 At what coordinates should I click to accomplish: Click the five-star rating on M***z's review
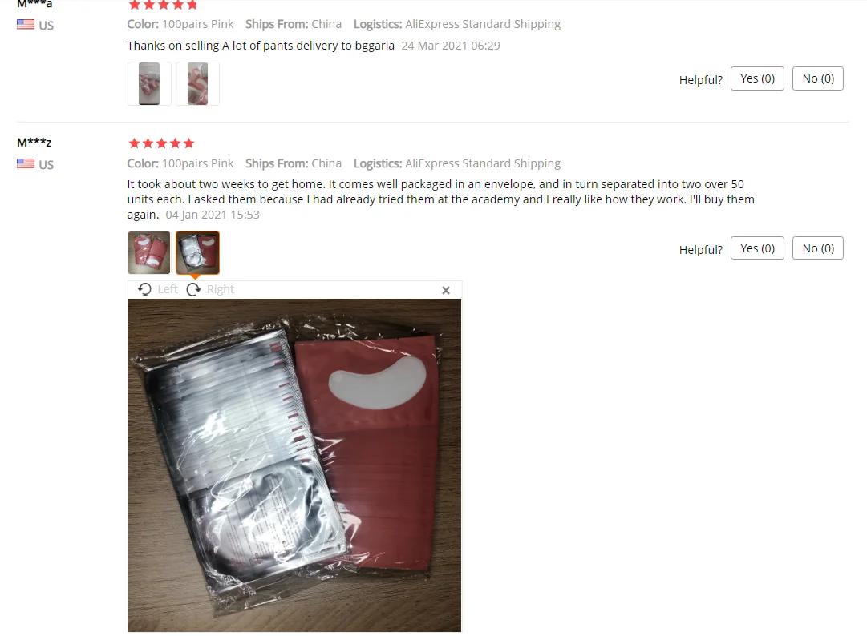(161, 143)
